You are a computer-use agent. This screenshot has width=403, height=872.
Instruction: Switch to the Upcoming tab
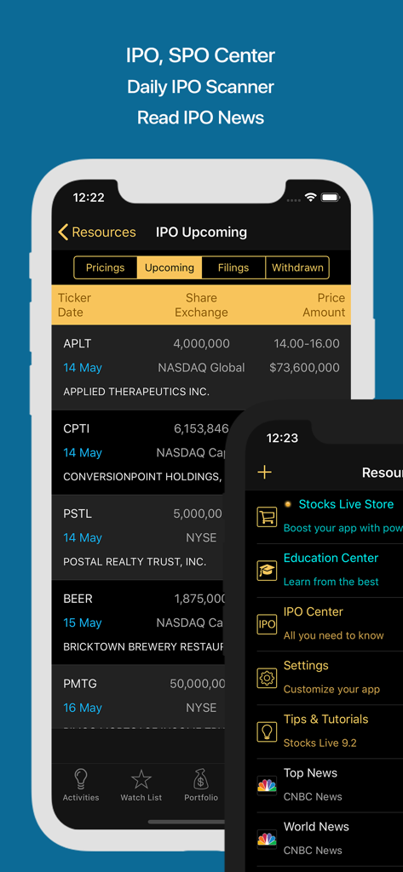170,267
